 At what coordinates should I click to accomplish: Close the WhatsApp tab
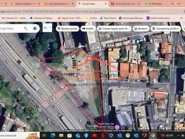coord(172,4)
